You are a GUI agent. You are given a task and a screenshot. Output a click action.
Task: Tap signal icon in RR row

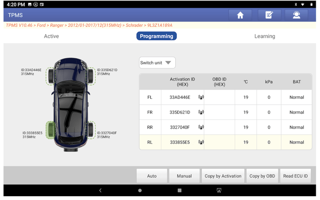pyautogui.click(x=201, y=127)
